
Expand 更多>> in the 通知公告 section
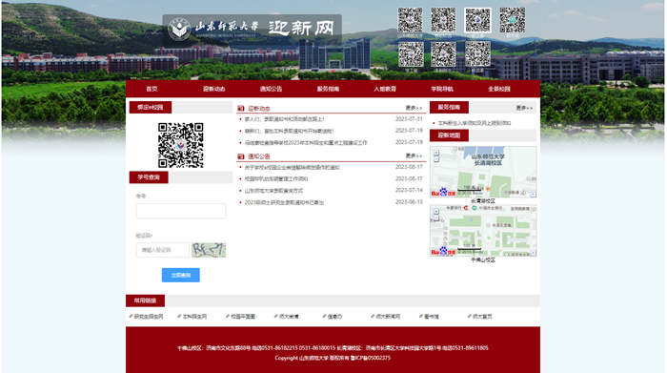[x=414, y=155]
